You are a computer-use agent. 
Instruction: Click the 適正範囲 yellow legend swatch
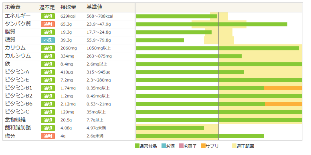[x=234, y=146]
